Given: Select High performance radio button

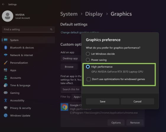Looking at the screenshot, I should [88, 67].
